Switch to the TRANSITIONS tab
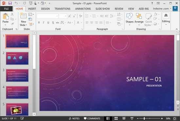The height and width of the screenshot is (121, 180). [x=63, y=9]
